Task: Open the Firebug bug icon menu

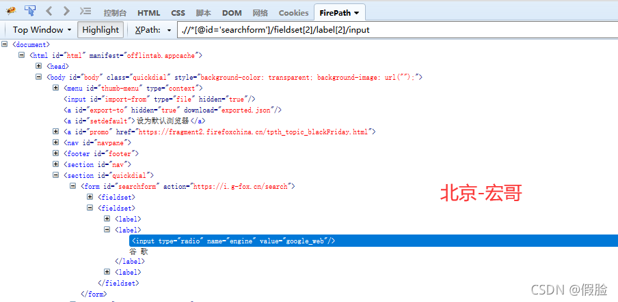Action: [x=11, y=11]
